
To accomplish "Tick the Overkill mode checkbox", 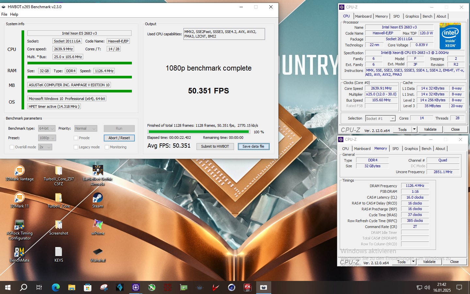I will click(12, 147).
